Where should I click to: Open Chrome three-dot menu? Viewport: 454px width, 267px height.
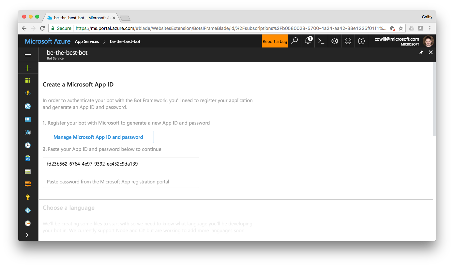(430, 28)
